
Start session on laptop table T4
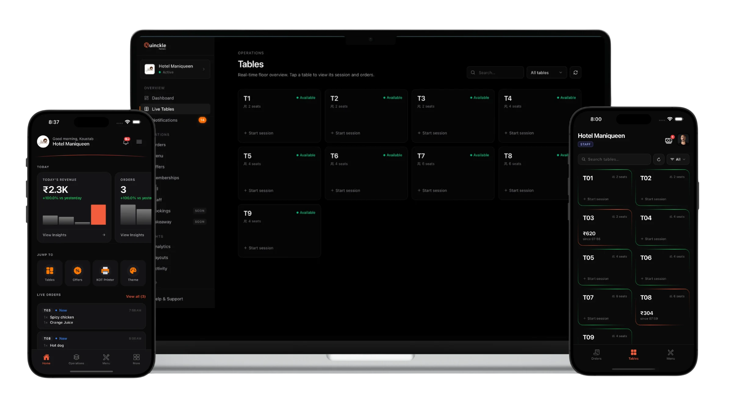point(519,133)
